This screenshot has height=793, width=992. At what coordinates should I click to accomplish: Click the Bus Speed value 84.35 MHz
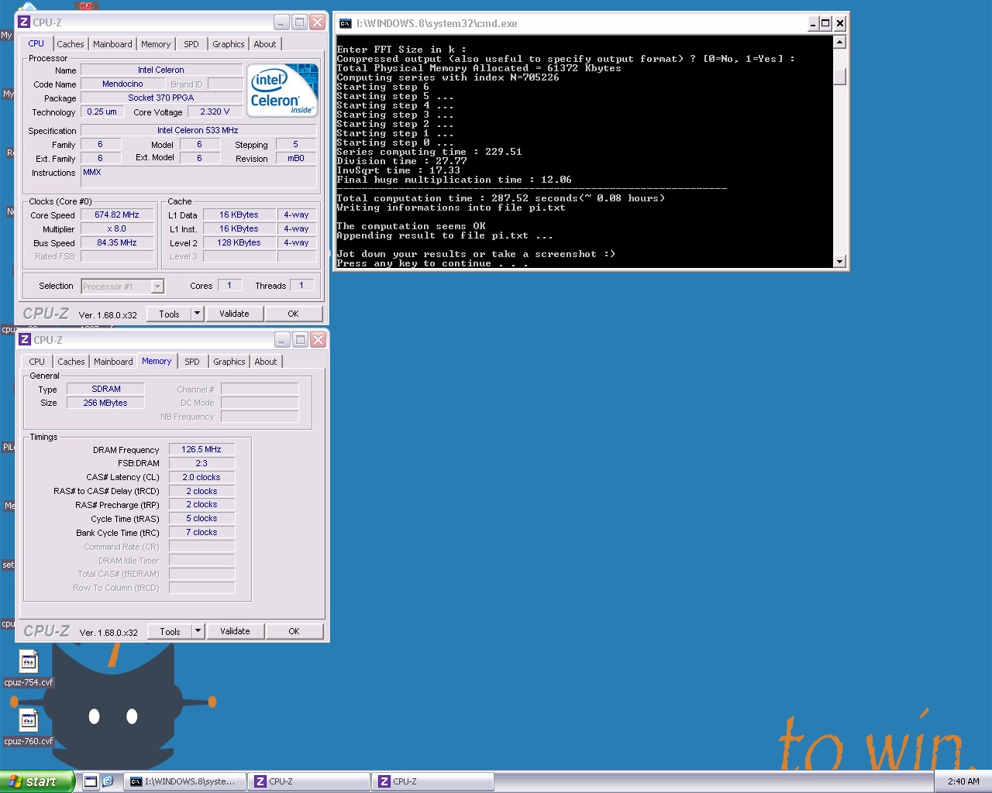pyautogui.click(x=117, y=243)
